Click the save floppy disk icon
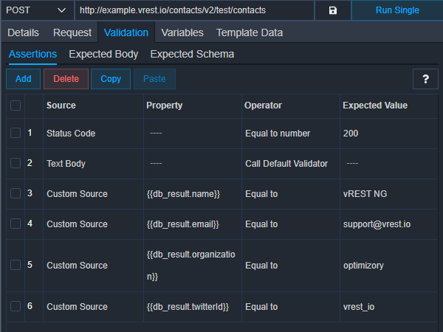 [333, 10]
